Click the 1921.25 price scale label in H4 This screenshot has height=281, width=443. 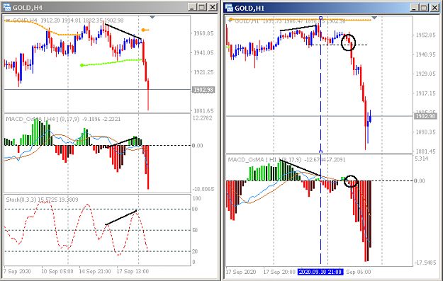click(x=203, y=72)
